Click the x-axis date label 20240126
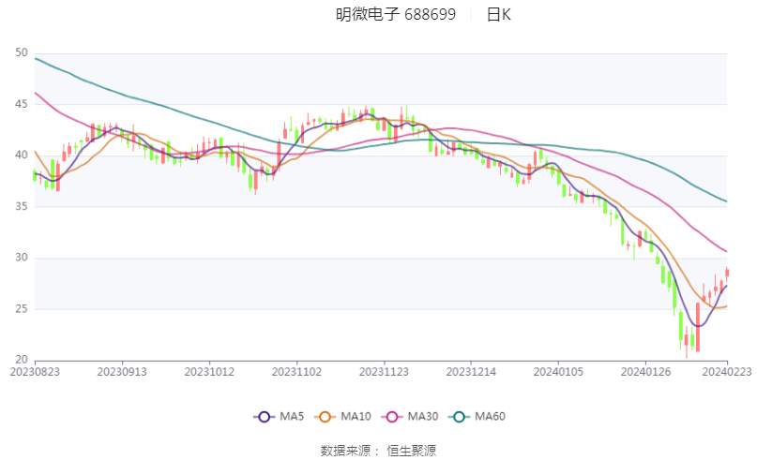Screen dimensions: 757x460 (645, 372)
